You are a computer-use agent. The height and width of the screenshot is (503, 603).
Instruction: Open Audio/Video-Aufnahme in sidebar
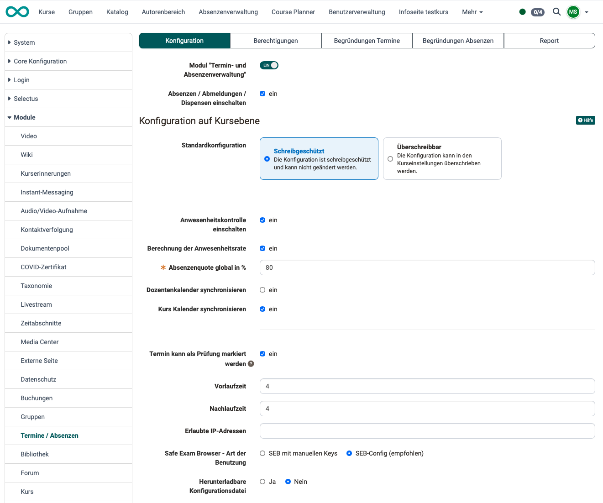[68, 211]
